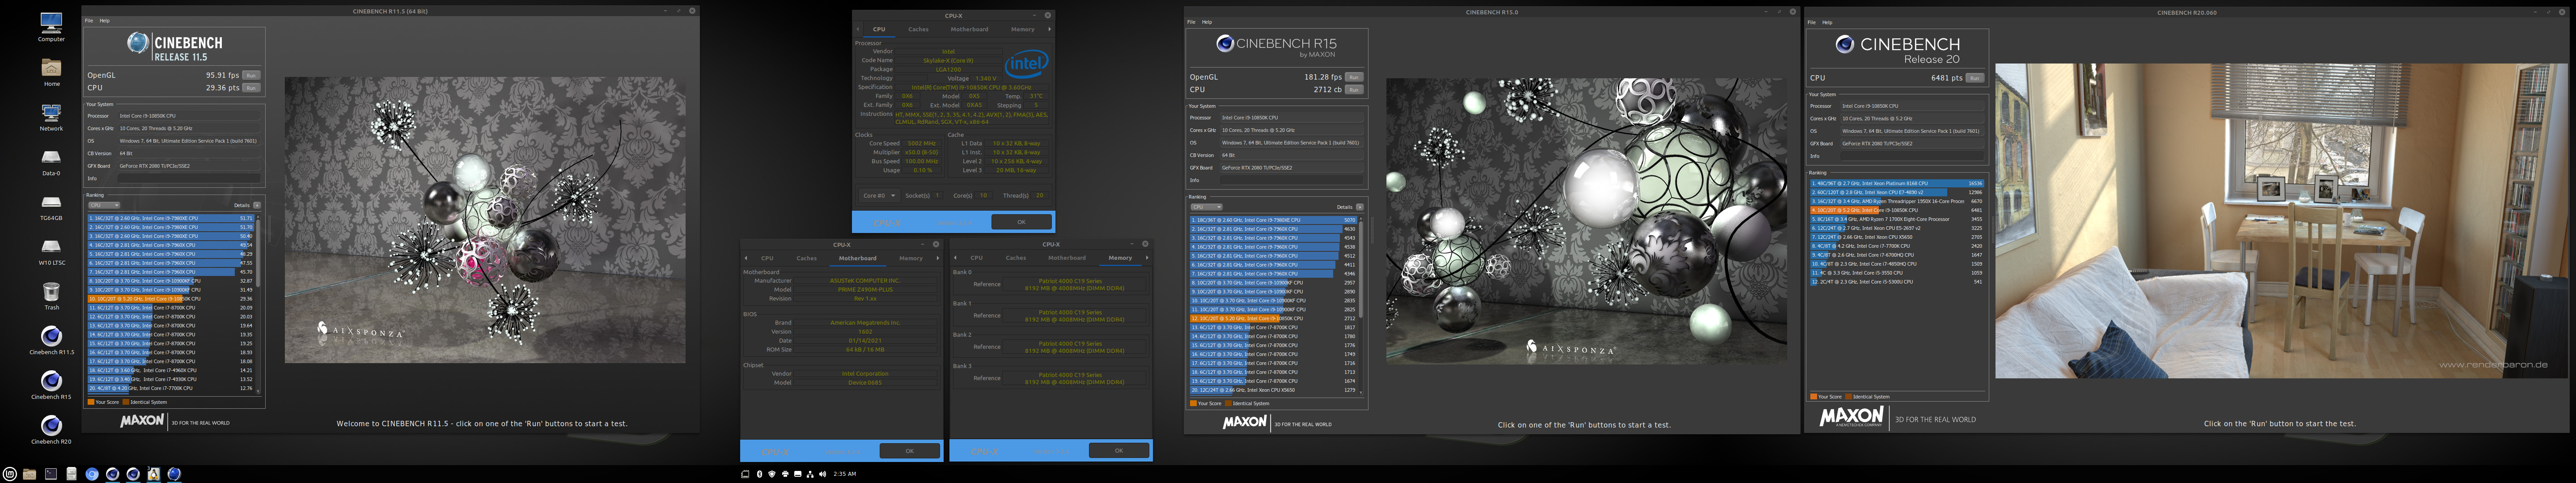Click OK in the CPU-Z Memory window
The width and height of the screenshot is (2576, 483).
pyautogui.click(x=1118, y=451)
